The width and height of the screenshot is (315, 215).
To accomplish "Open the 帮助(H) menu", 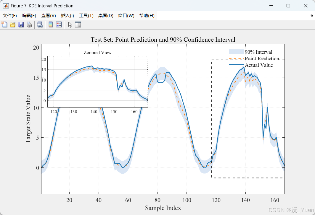I will pos(147,16).
